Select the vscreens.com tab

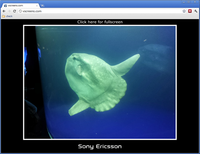pyautogui.click(x=20, y=6)
